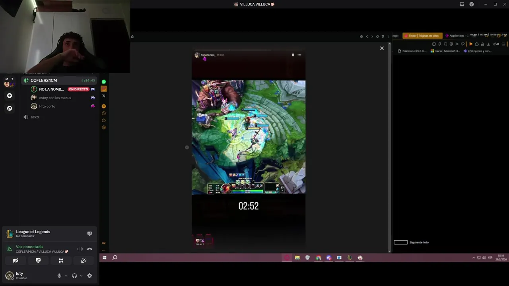Show hidden system tray icons

(x=474, y=258)
